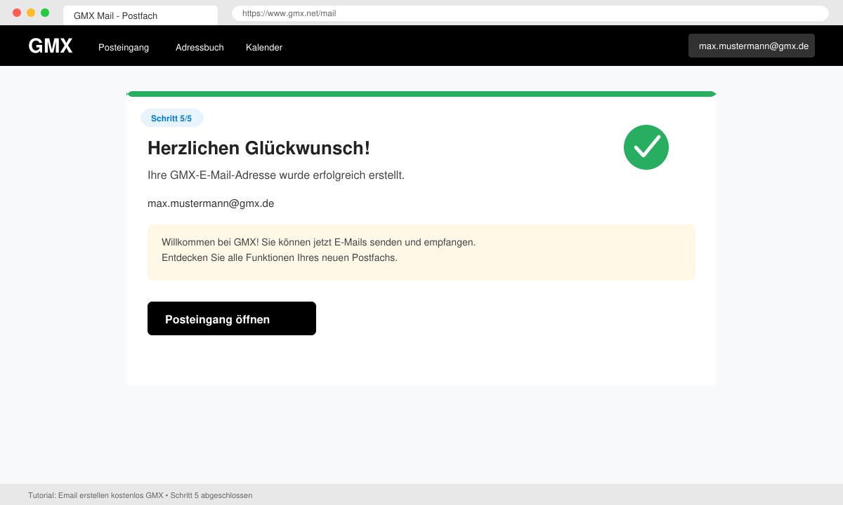Click the green success checkmark icon
This screenshot has width=843, height=505.
(646, 147)
